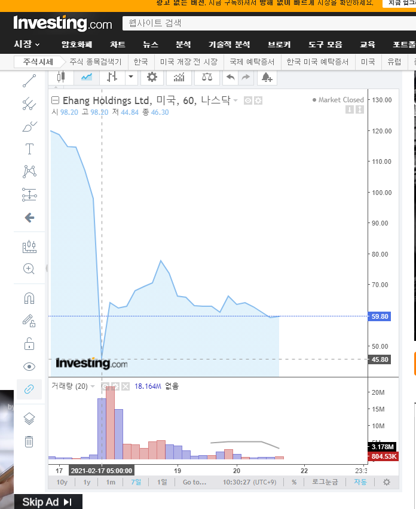Remove the volume indicator with X
The image size is (416, 509).
click(x=126, y=386)
